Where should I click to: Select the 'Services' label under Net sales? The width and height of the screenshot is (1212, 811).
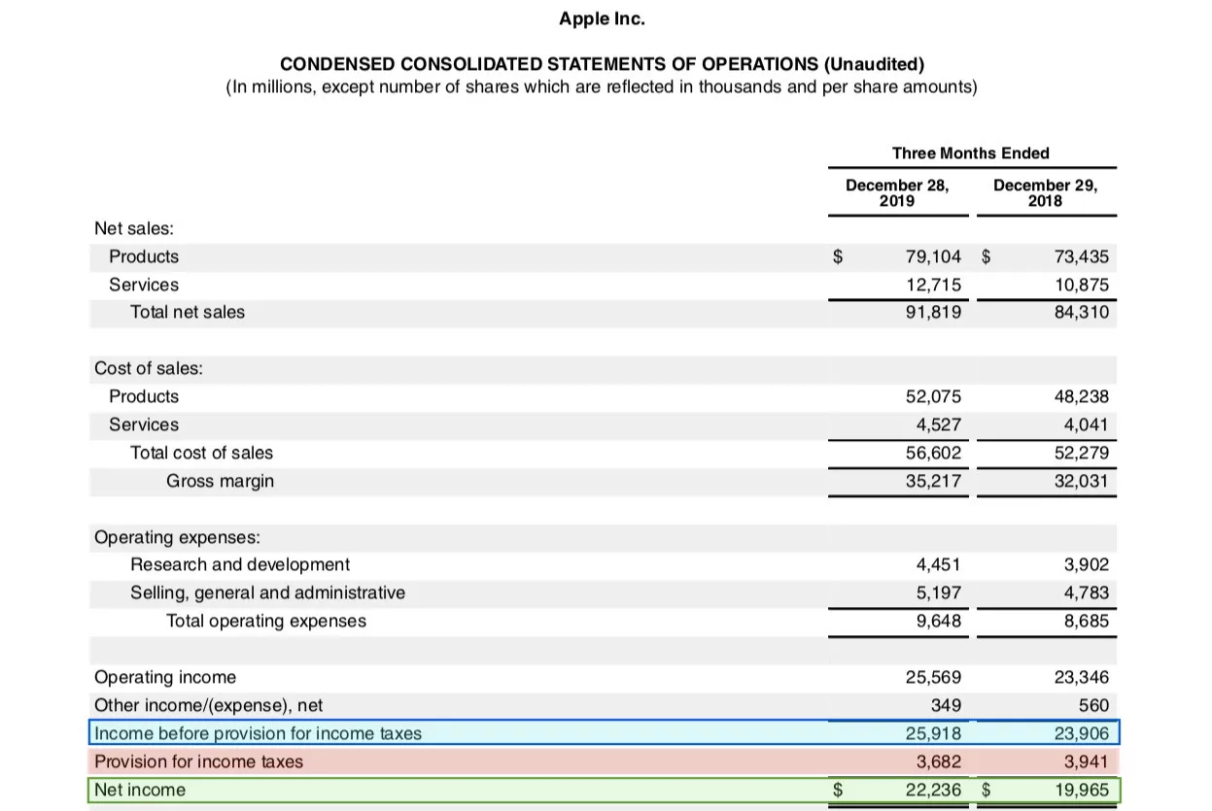pos(144,285)
